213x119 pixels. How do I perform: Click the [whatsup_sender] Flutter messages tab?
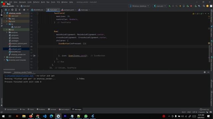[23, 72]
